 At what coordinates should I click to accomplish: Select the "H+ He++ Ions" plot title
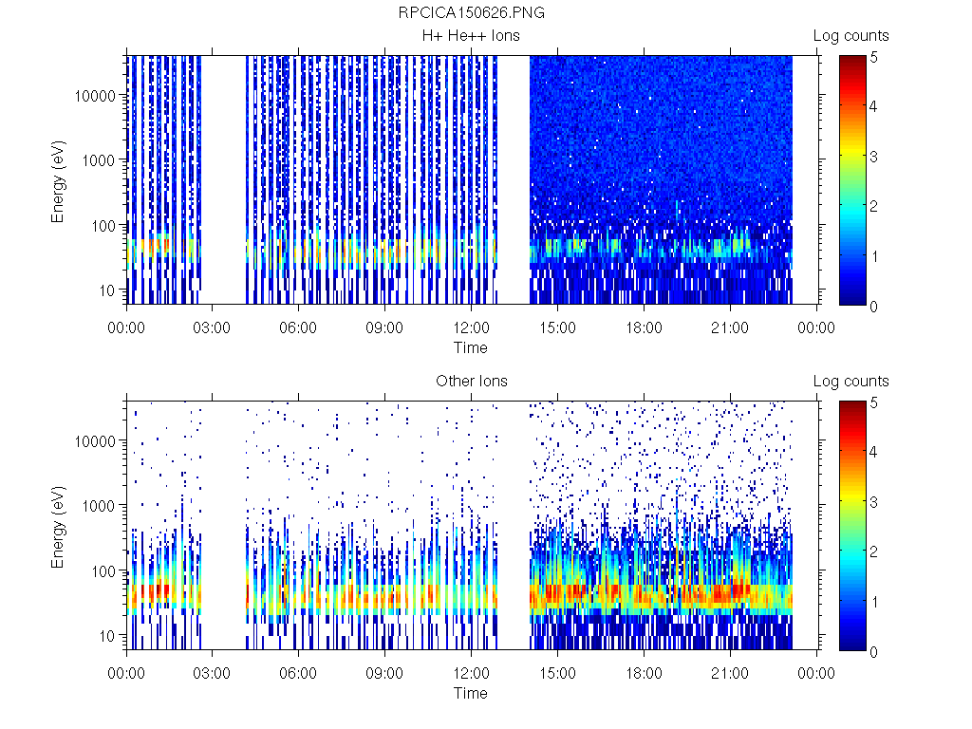coord(471,35)
